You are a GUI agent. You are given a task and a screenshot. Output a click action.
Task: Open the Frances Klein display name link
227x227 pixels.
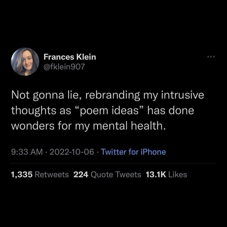coord(70,57)
